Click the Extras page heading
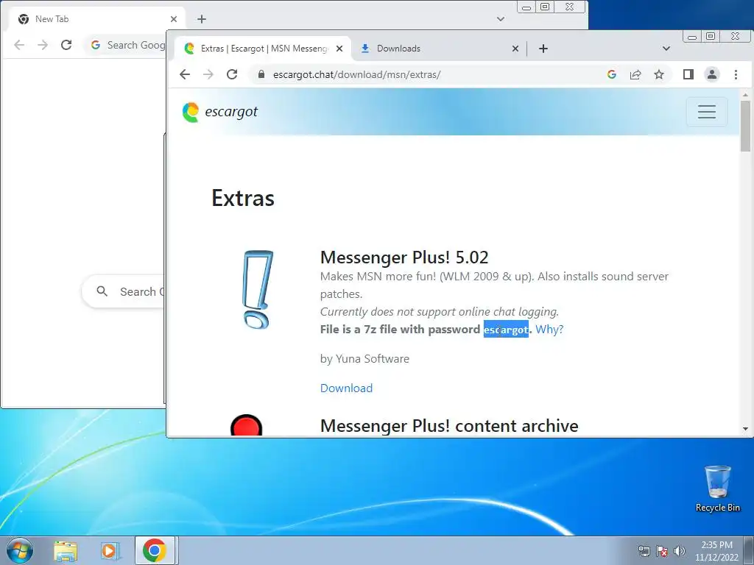 click(x=243, y=199)
